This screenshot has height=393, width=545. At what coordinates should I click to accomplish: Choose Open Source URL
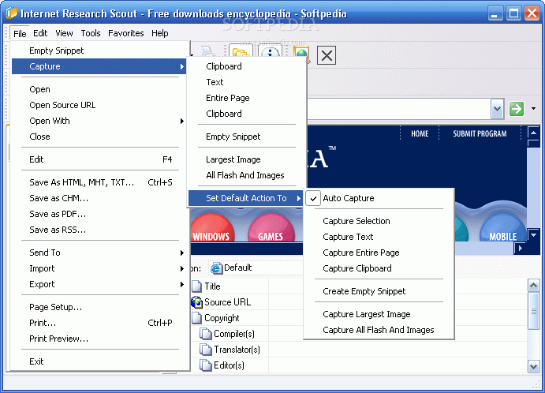99,105
